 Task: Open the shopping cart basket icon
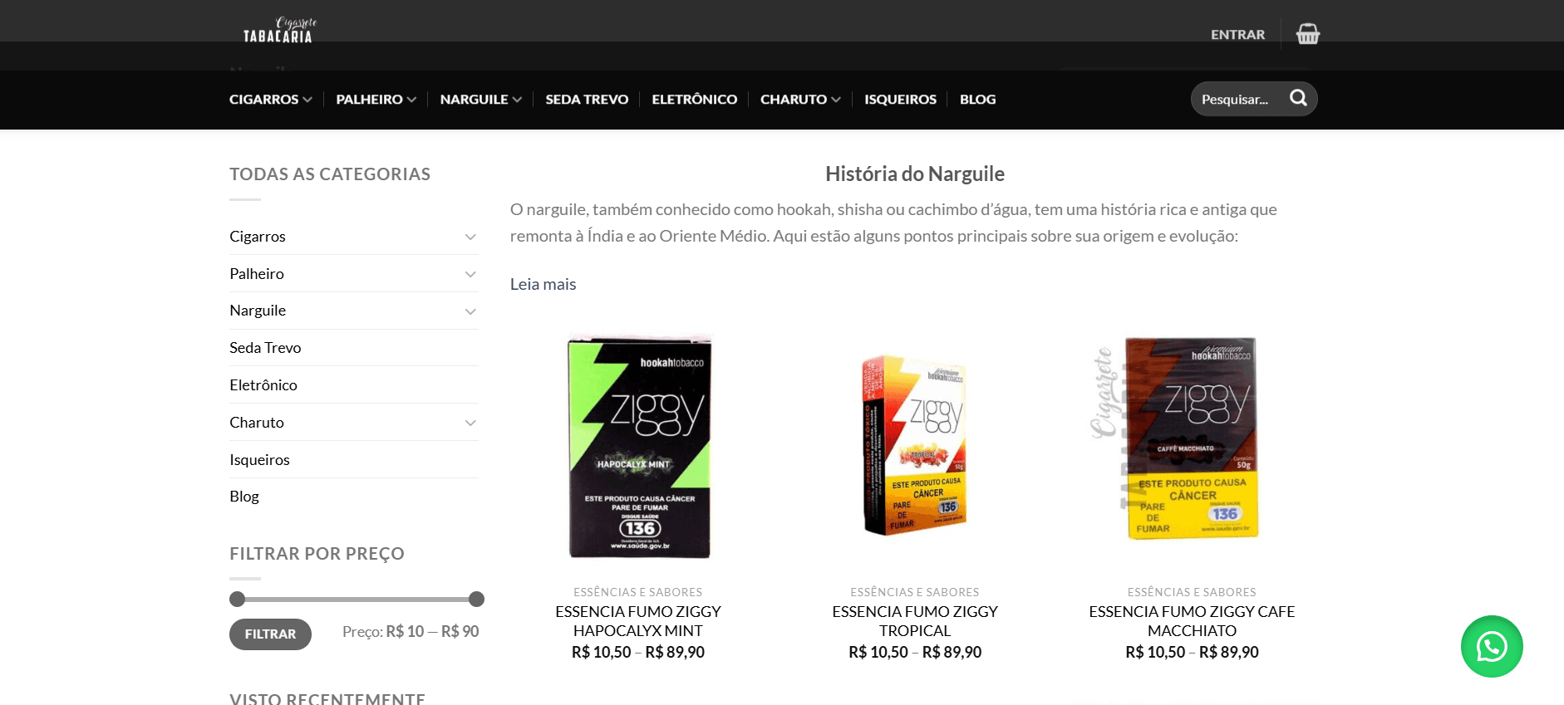tap(1308, 34)
